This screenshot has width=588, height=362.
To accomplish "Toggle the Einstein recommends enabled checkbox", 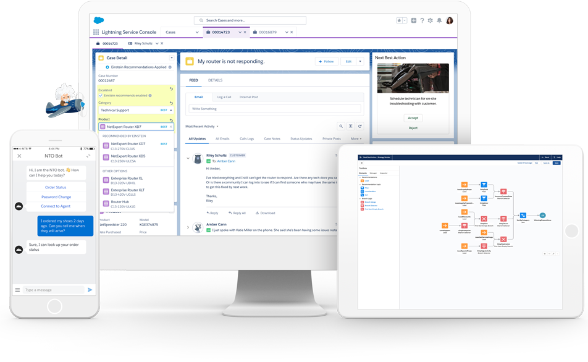I will coord(101,96).
